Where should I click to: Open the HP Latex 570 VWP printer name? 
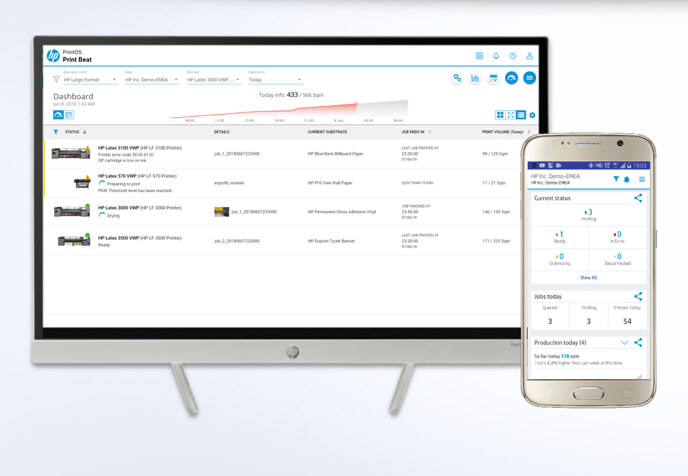pos(137,176)
